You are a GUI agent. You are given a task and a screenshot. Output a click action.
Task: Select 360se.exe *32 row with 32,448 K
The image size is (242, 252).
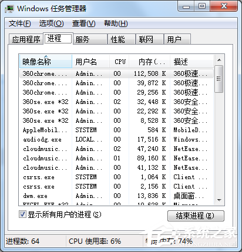pos(116,102)
